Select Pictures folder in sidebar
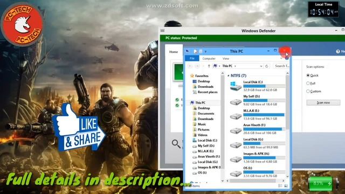The width and height of the screenshot is (345, 194). 203,130
